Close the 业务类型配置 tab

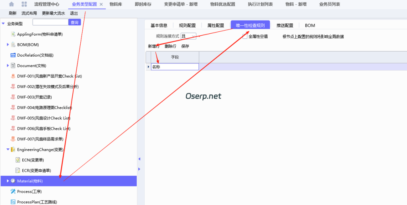101,4
